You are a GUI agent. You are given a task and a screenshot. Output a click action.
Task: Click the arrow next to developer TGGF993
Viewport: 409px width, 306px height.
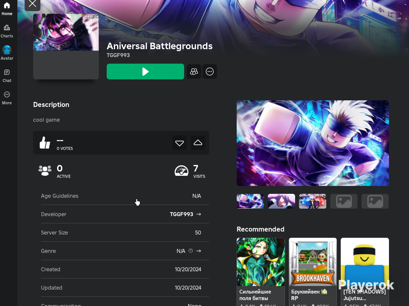[199, 214]
